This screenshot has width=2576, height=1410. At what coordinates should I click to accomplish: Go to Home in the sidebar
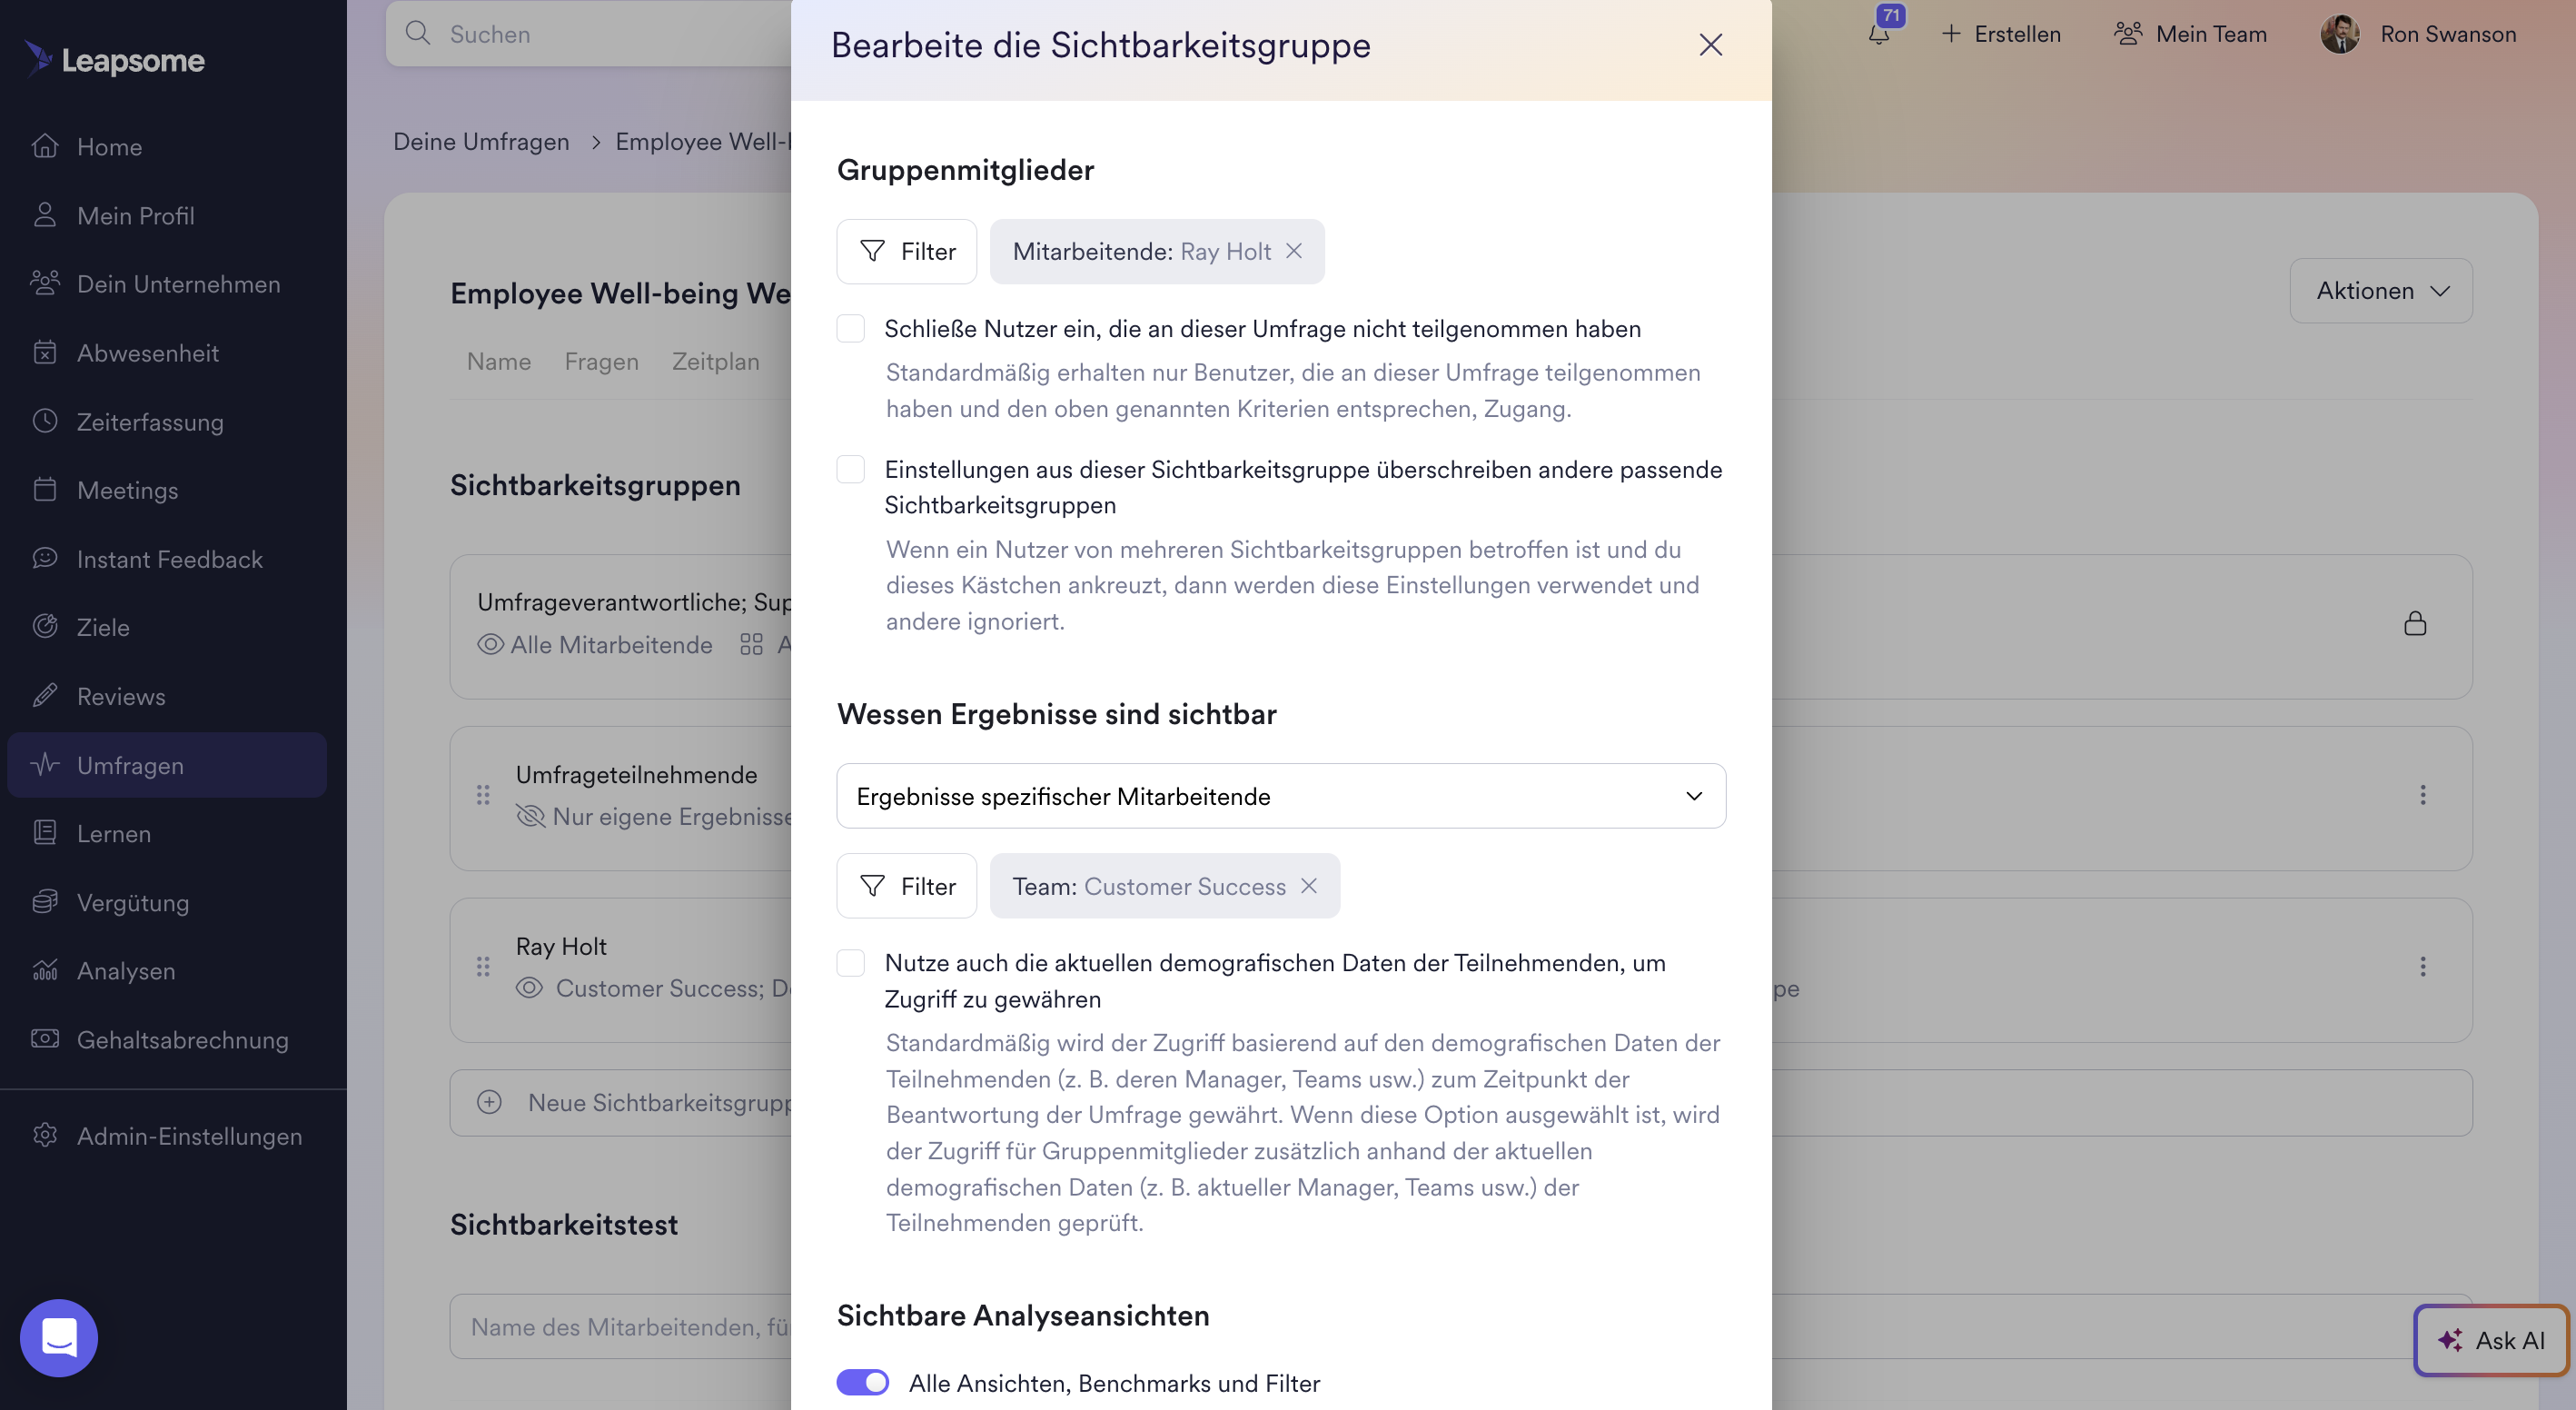click(109, 147)
